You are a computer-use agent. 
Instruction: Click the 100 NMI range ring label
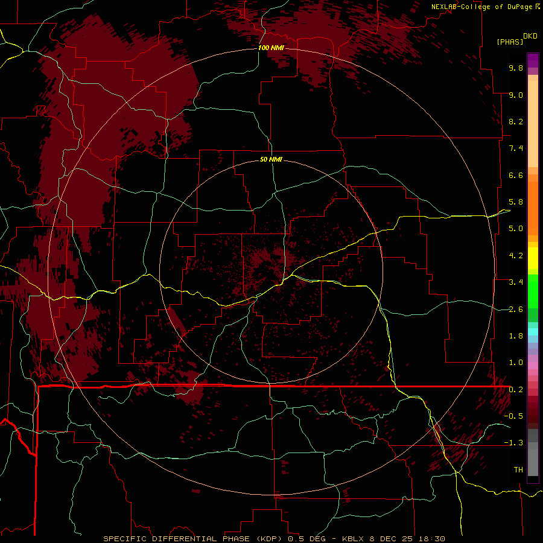point(271,48)
